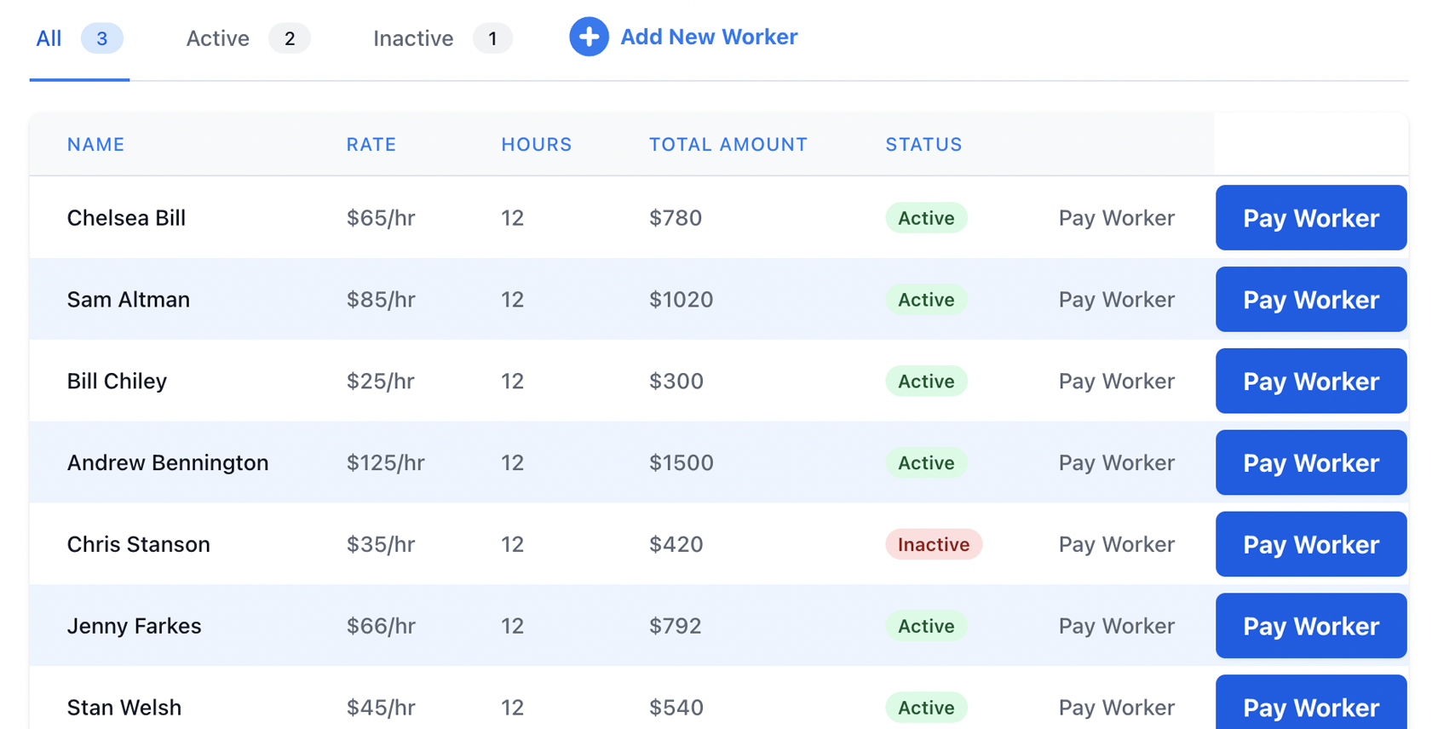Click the $66/hr rate cell

click(381, 626)
